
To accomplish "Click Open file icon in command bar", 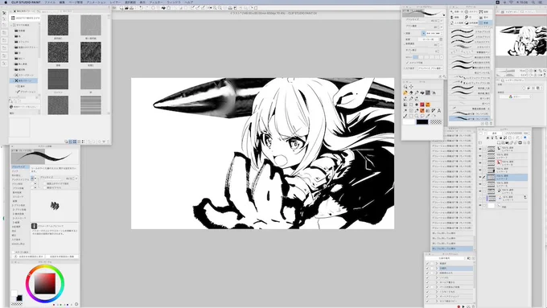I will pos(126,8).
